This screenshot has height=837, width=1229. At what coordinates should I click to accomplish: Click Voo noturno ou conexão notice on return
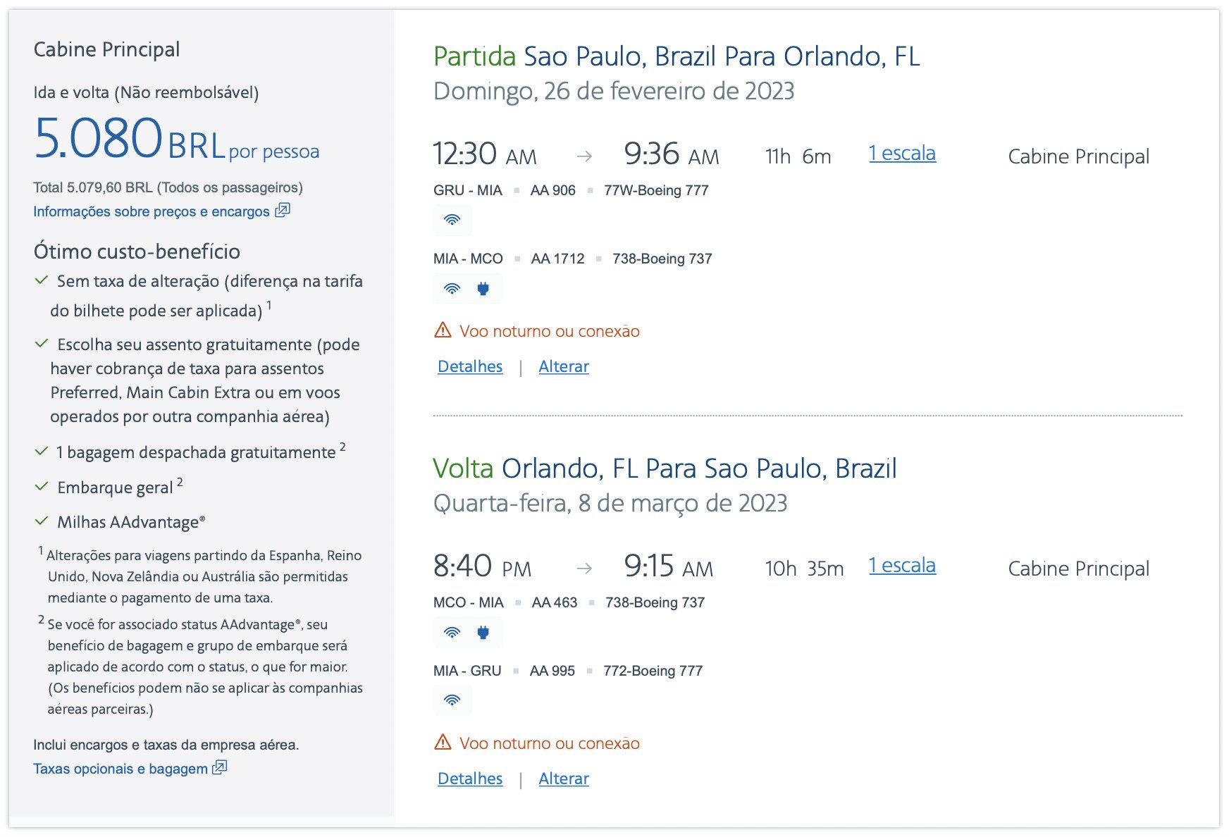click(550, 743)
